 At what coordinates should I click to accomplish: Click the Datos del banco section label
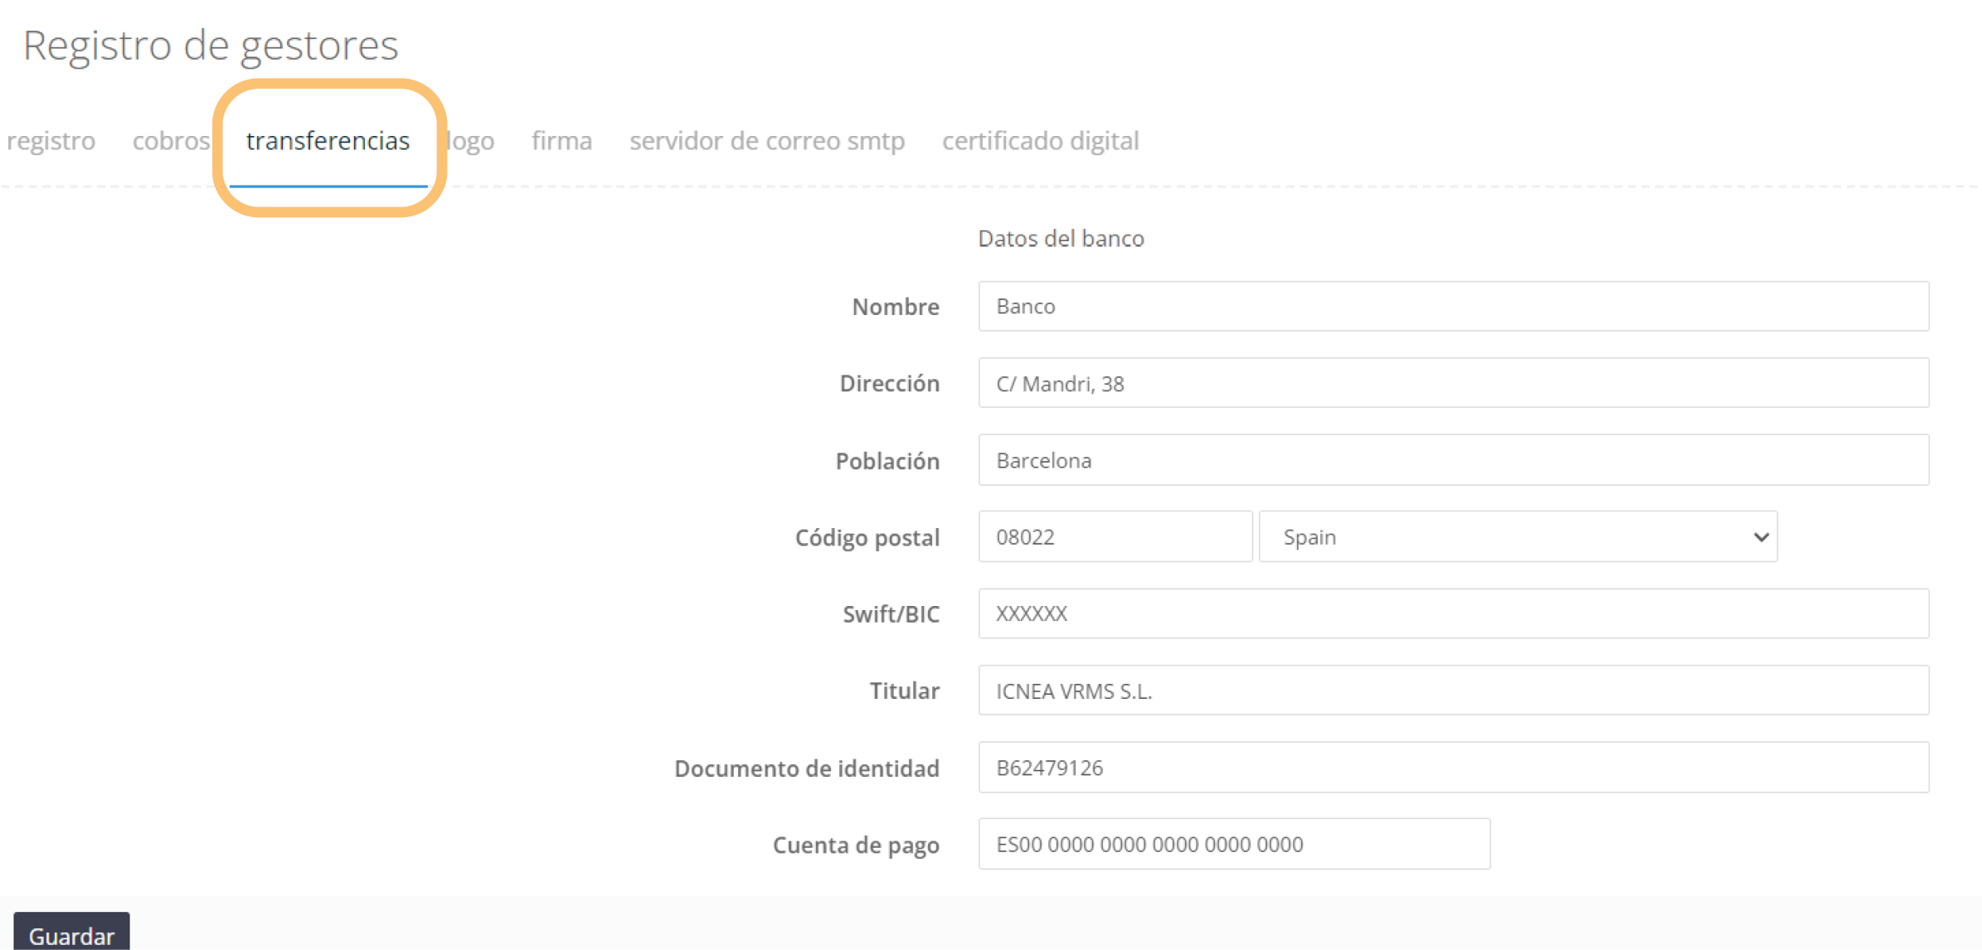pos(1061,239)
